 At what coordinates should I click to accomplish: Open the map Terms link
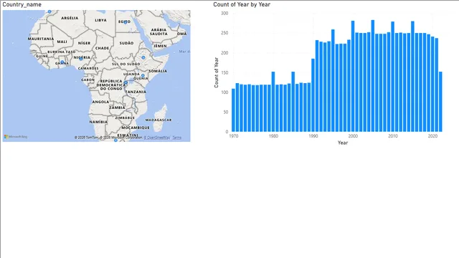click(x=177, y=138)
